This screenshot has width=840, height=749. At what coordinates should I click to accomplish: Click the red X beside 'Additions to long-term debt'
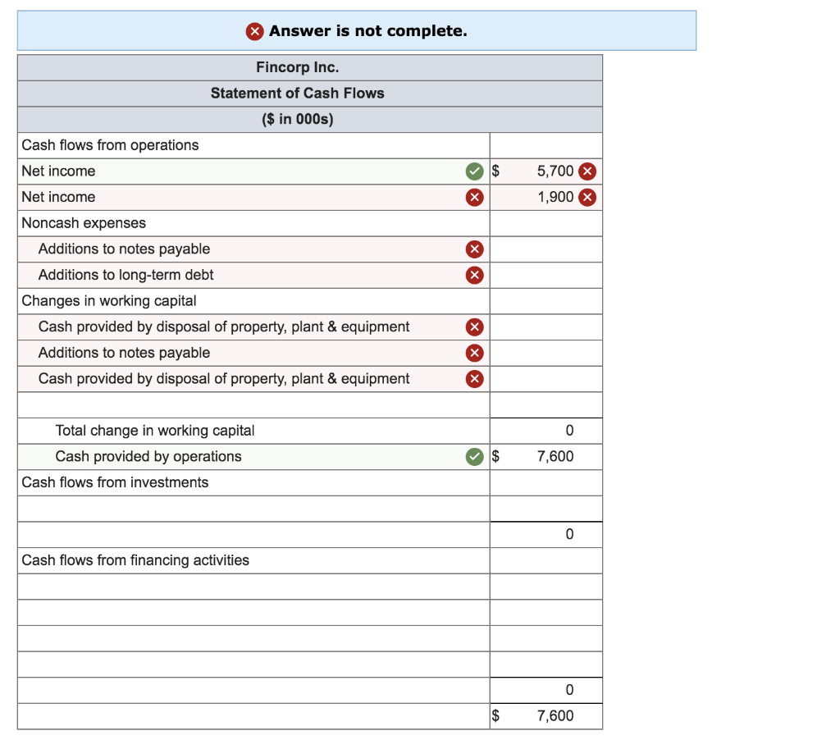[474, 275]
